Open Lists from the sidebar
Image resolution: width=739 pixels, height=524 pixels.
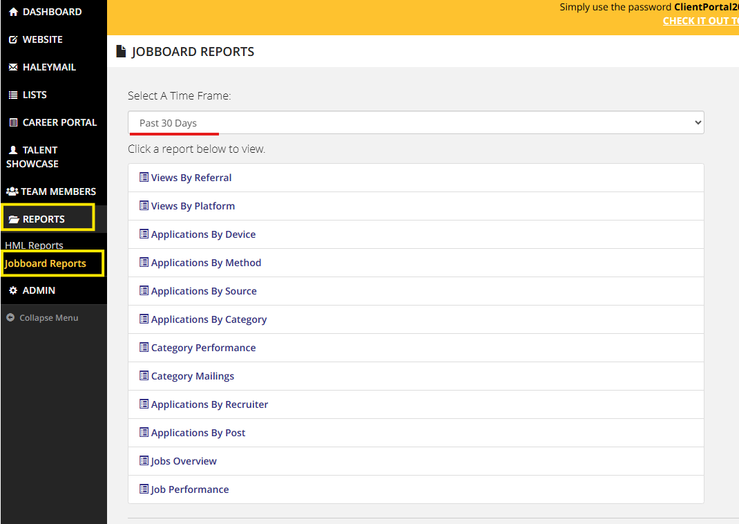(35, 95)
